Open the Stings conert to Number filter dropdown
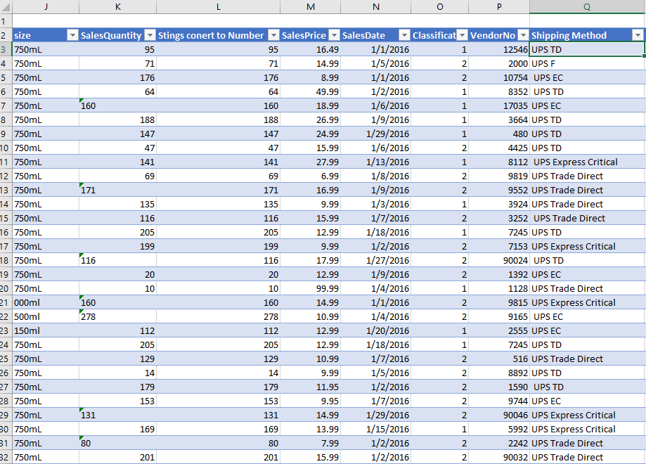Viewport: 646px width, 464px height. 273,35
